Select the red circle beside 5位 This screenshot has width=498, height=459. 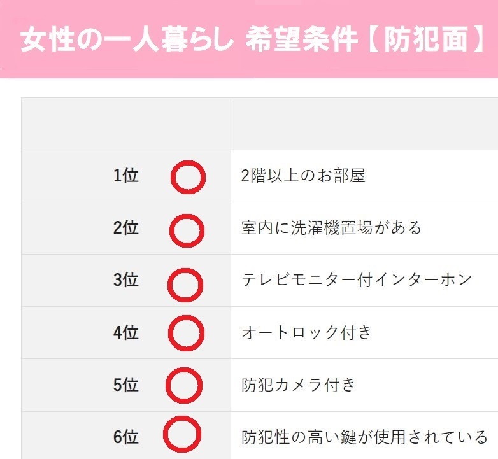tap(184, 385)
